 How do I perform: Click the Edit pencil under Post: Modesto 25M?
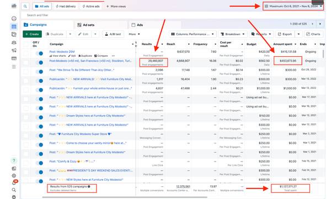click(x=72, y=56)
